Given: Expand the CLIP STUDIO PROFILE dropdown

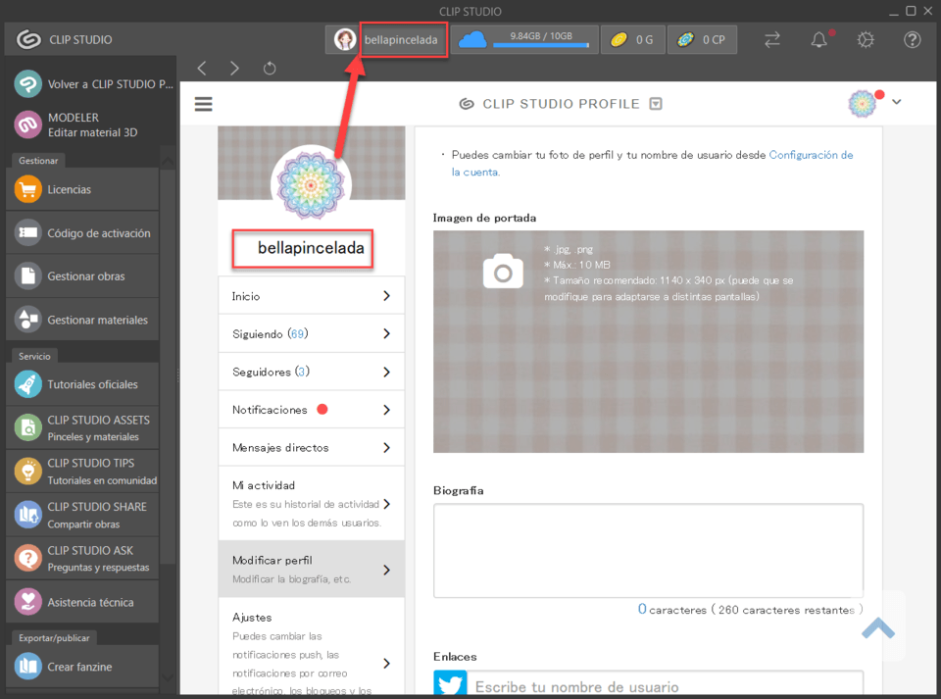Looking at the screenshot, I should click(x=657, y=104).
